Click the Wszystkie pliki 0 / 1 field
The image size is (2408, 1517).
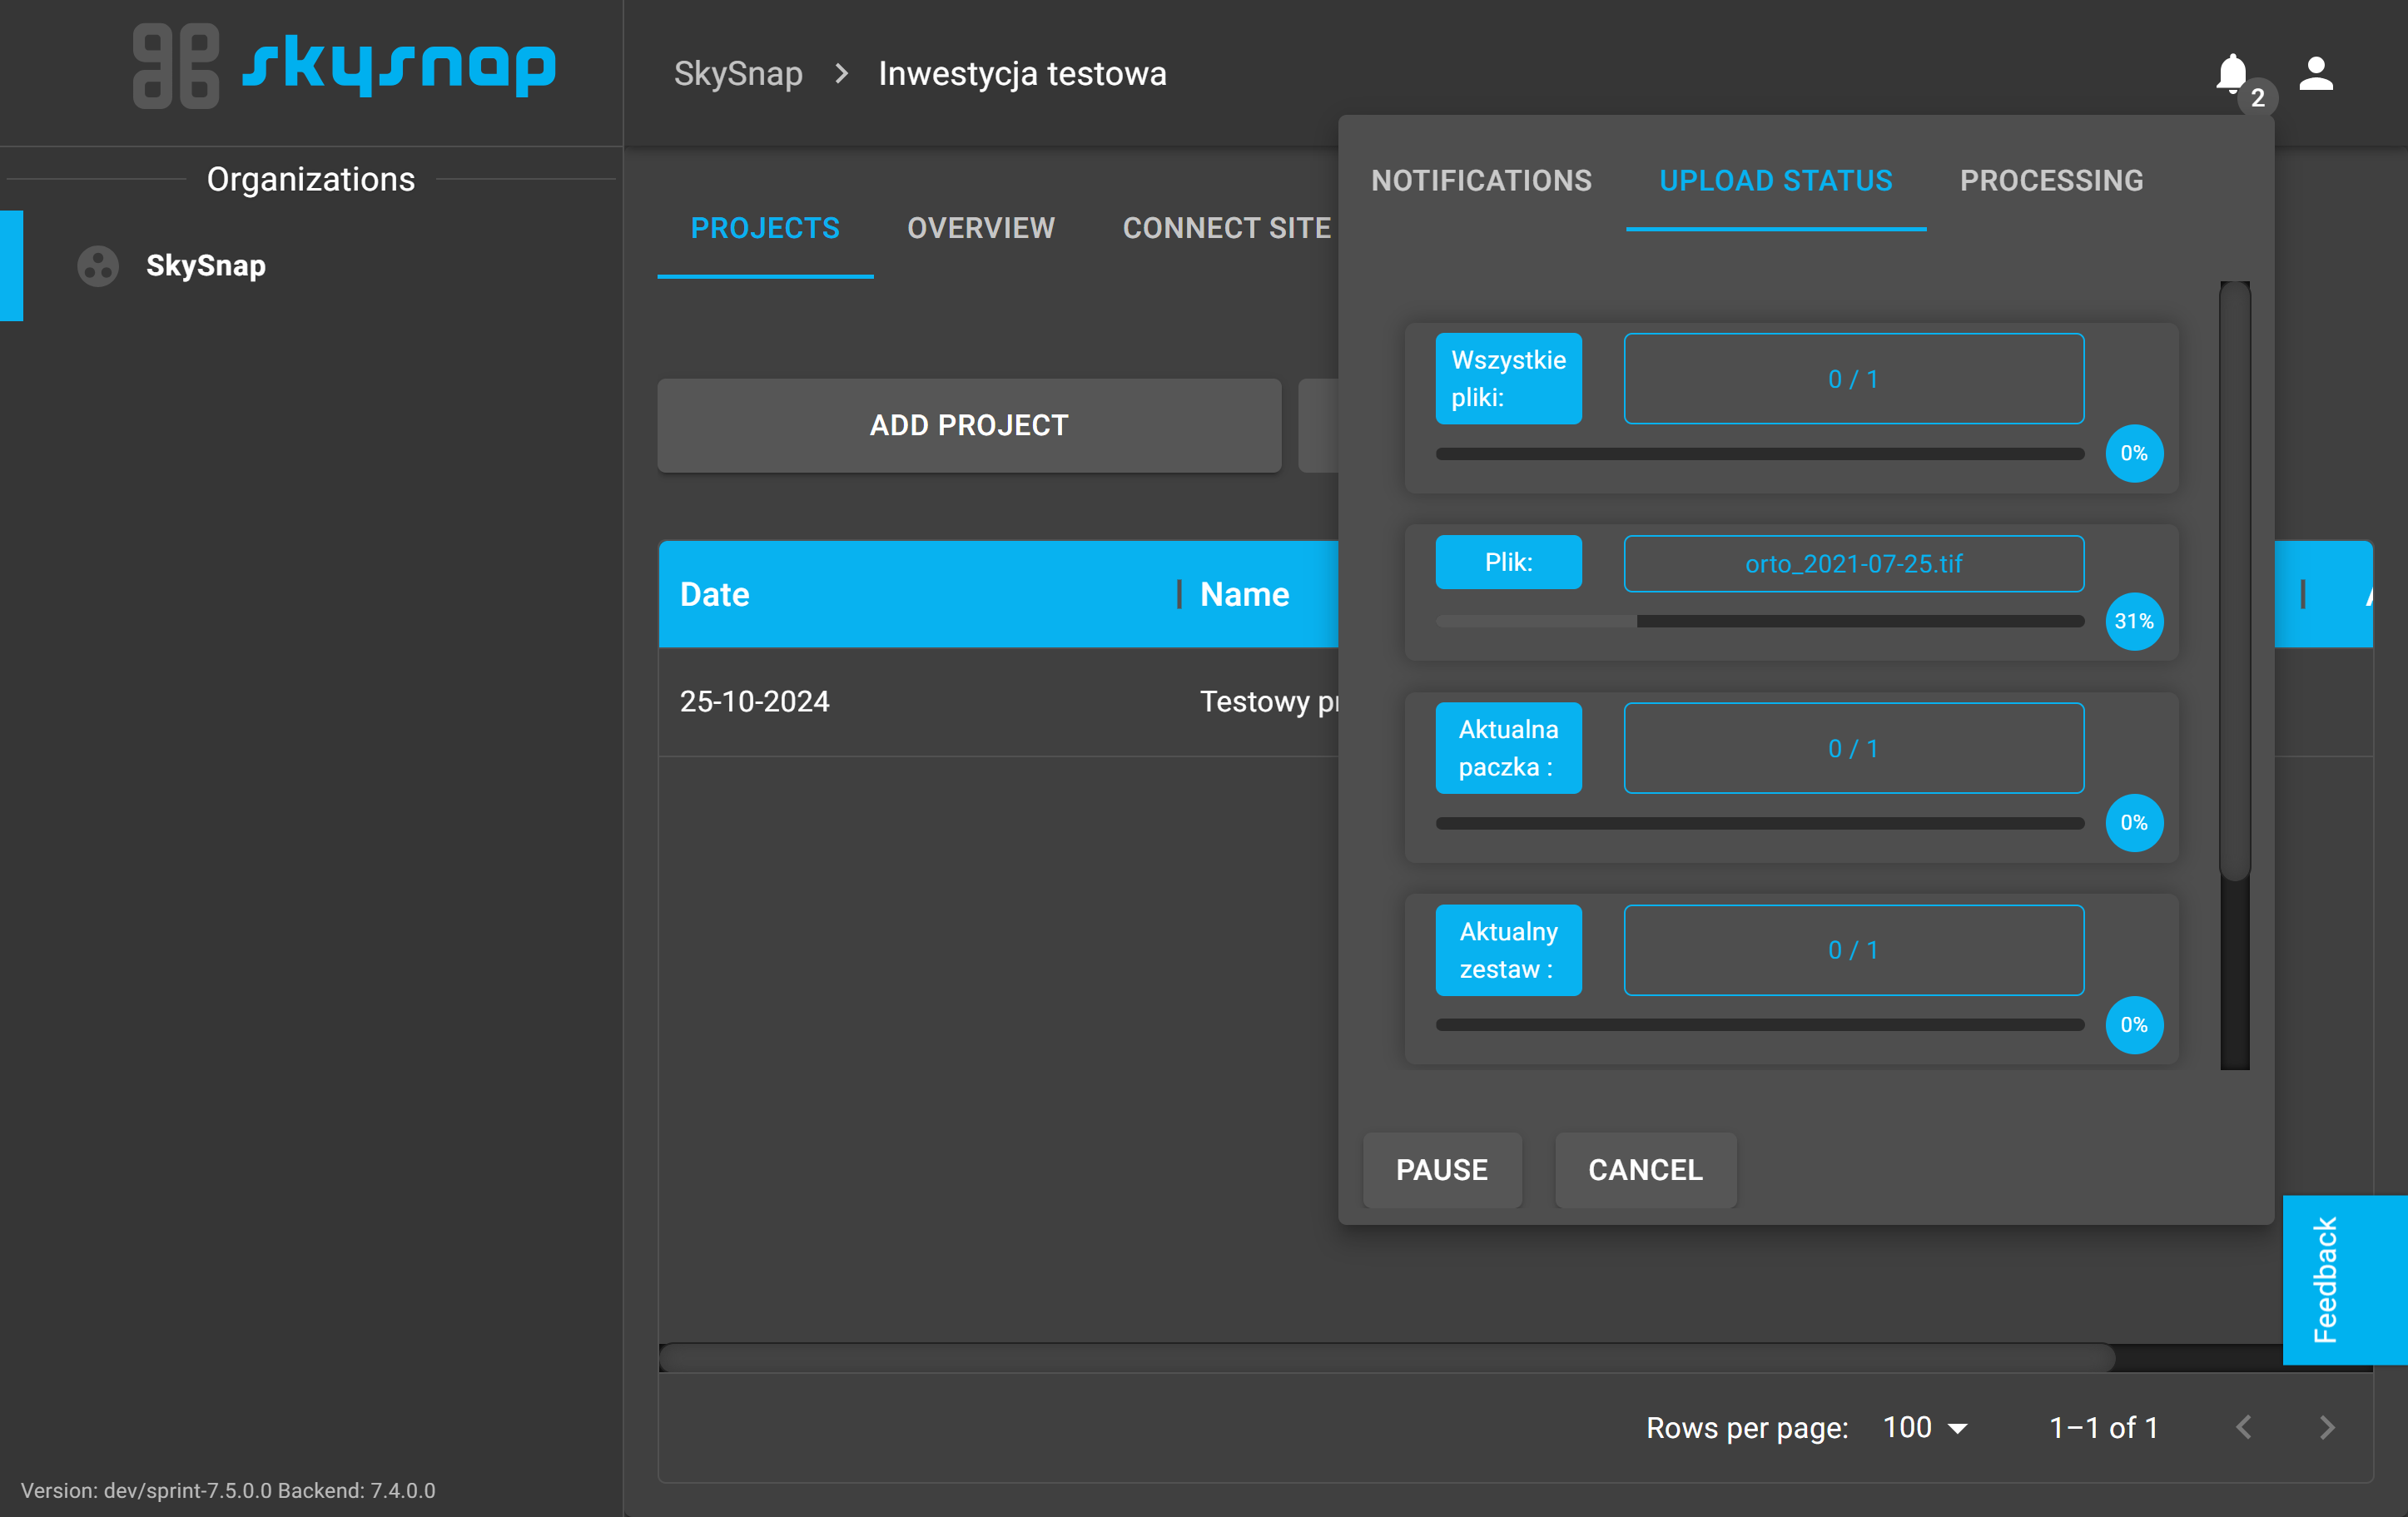(x=1853, y=379)
